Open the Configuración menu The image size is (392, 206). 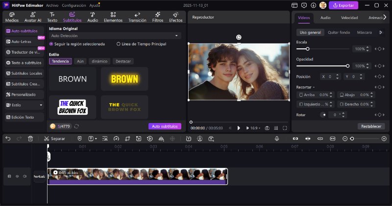[x=74, y=5]
